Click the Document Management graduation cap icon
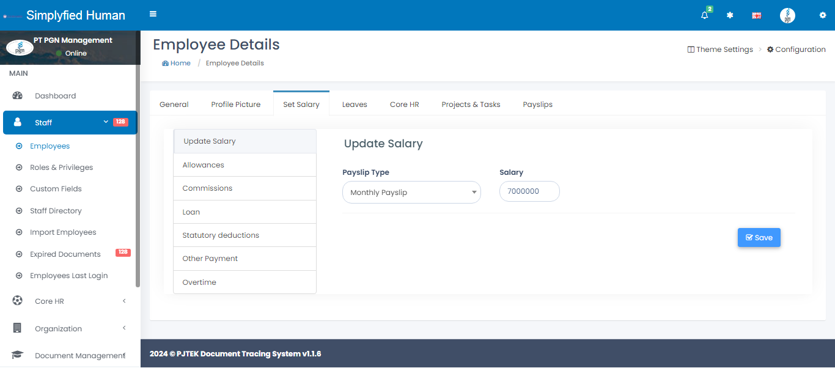The image size is (835, 368). [18, 355]
